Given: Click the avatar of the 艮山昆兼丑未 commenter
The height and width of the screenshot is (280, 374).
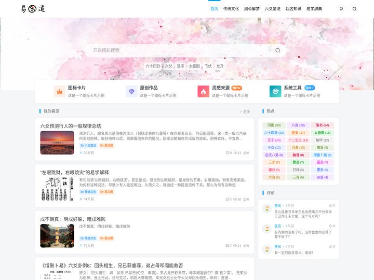Looking at the screenshot, I should click(267, 208).
